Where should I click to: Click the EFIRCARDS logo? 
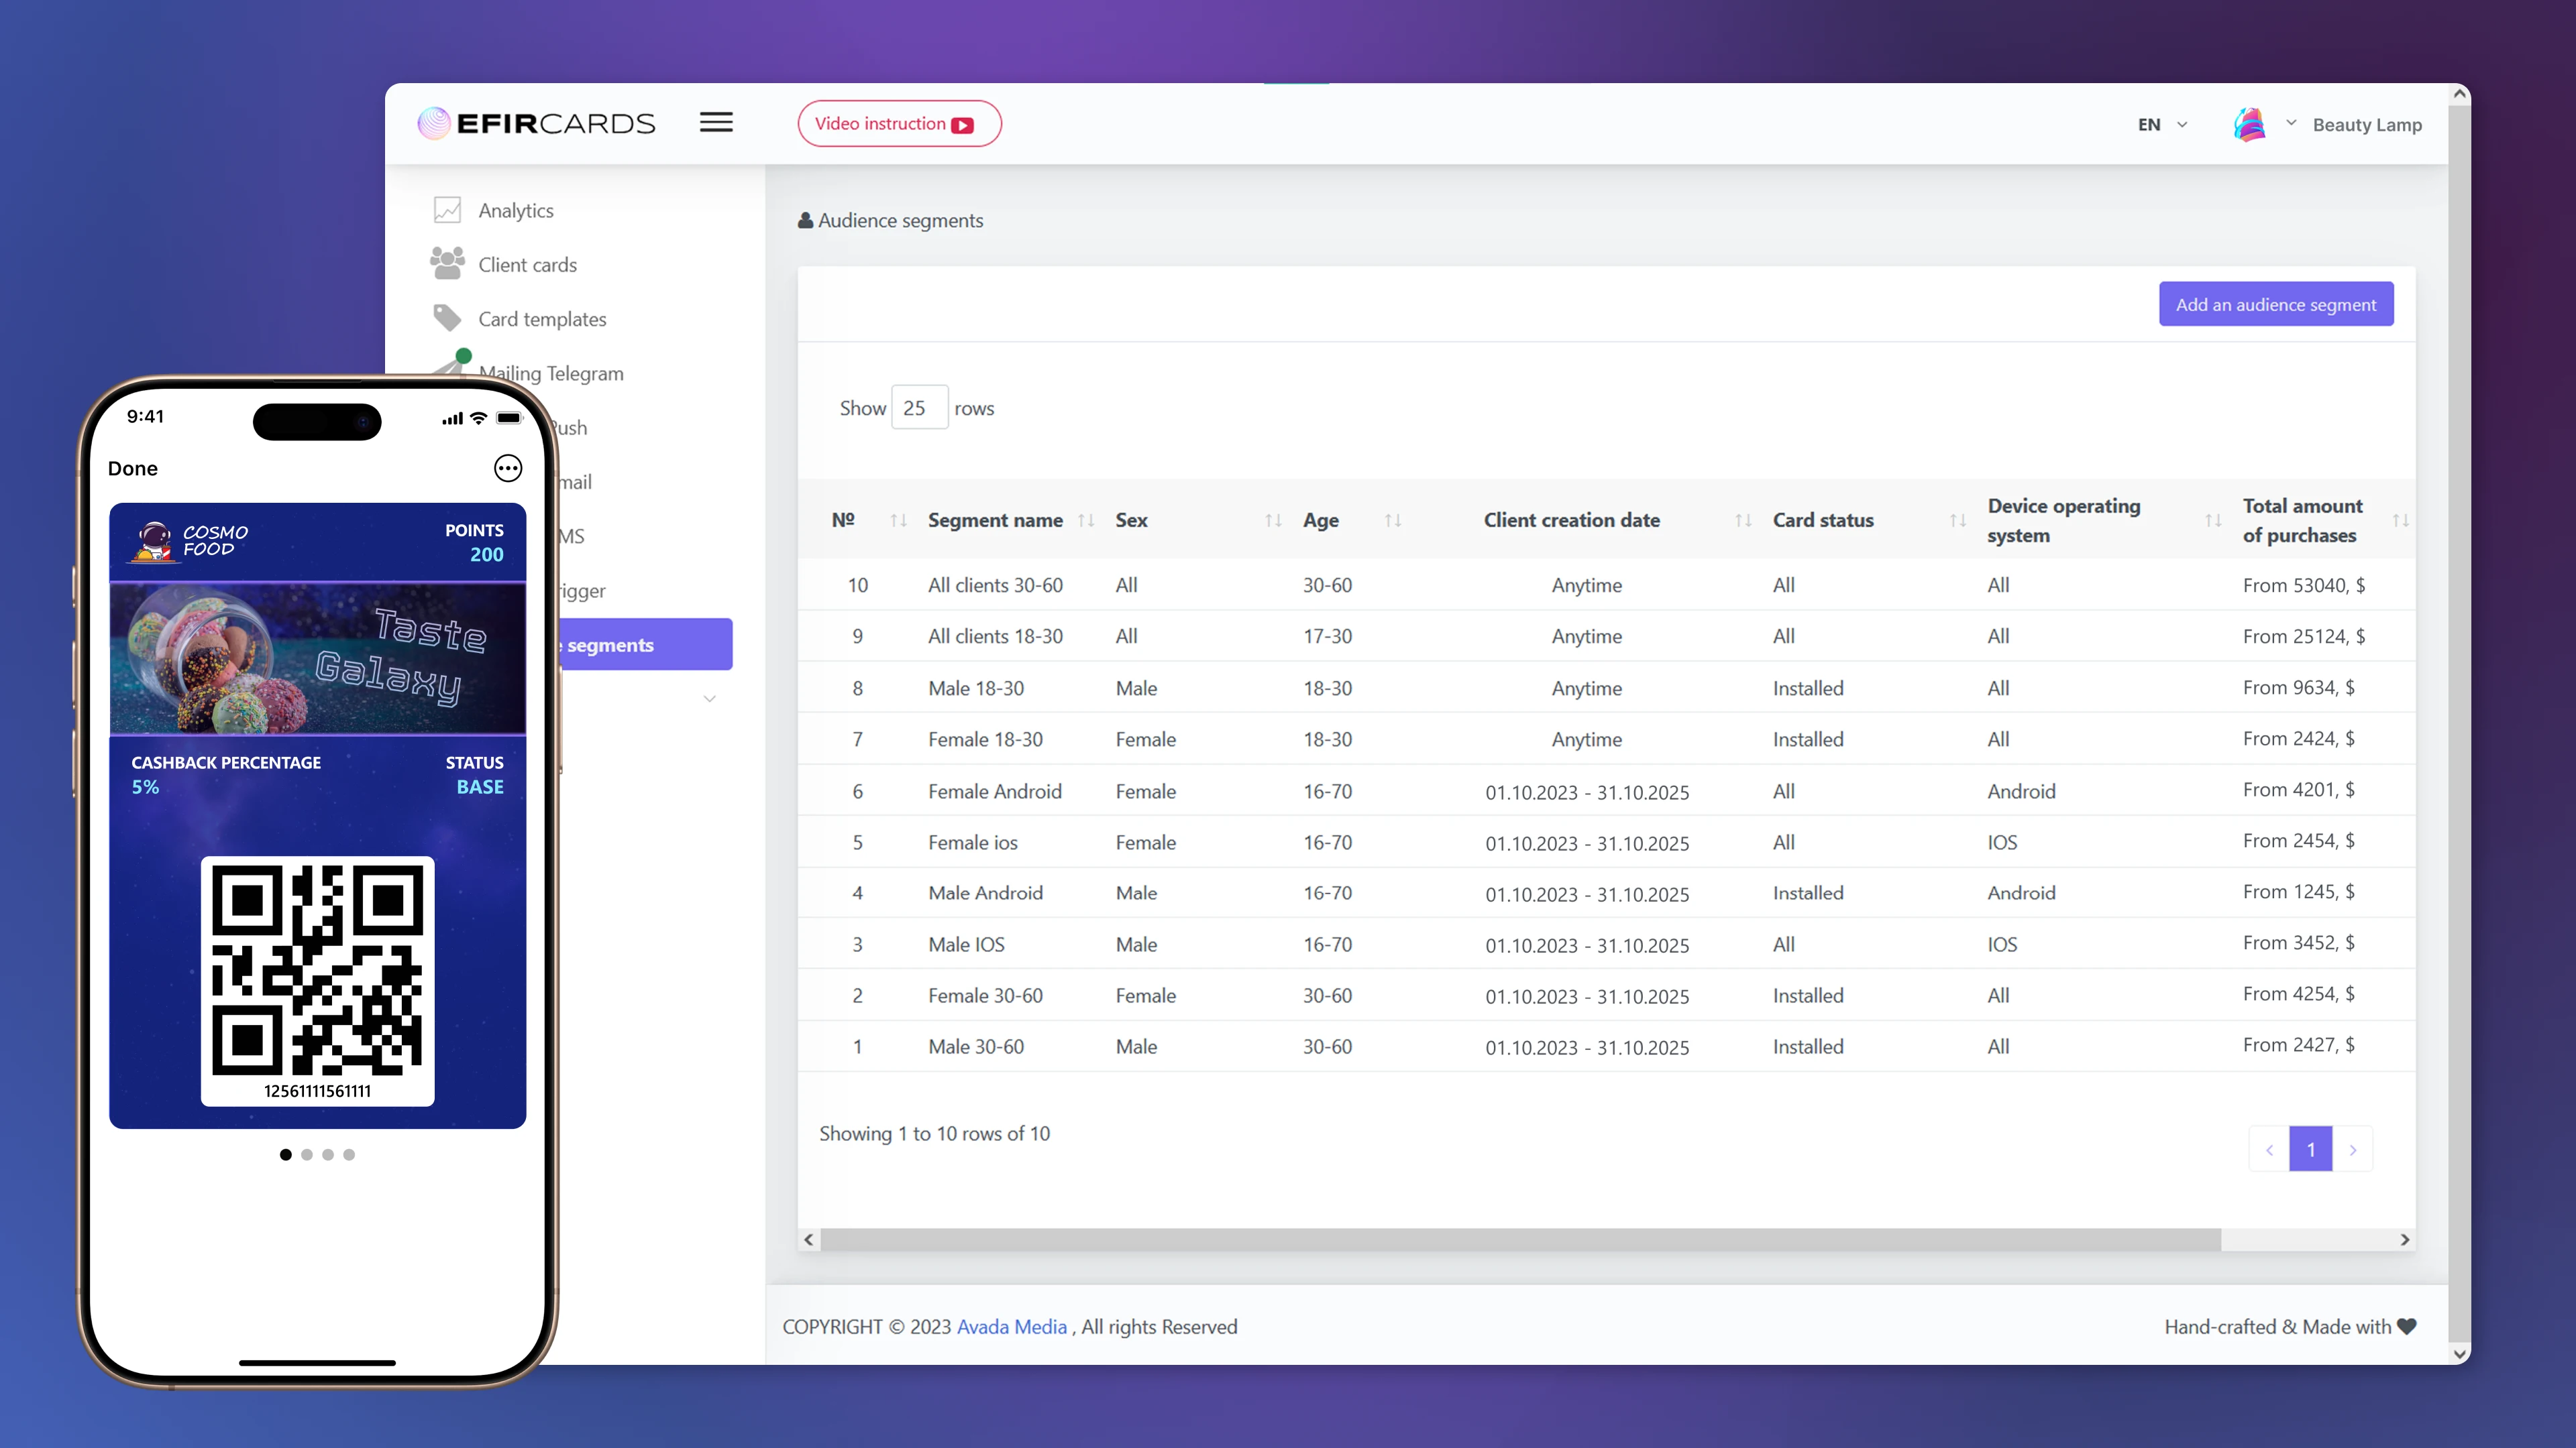[x=536, y=123]
